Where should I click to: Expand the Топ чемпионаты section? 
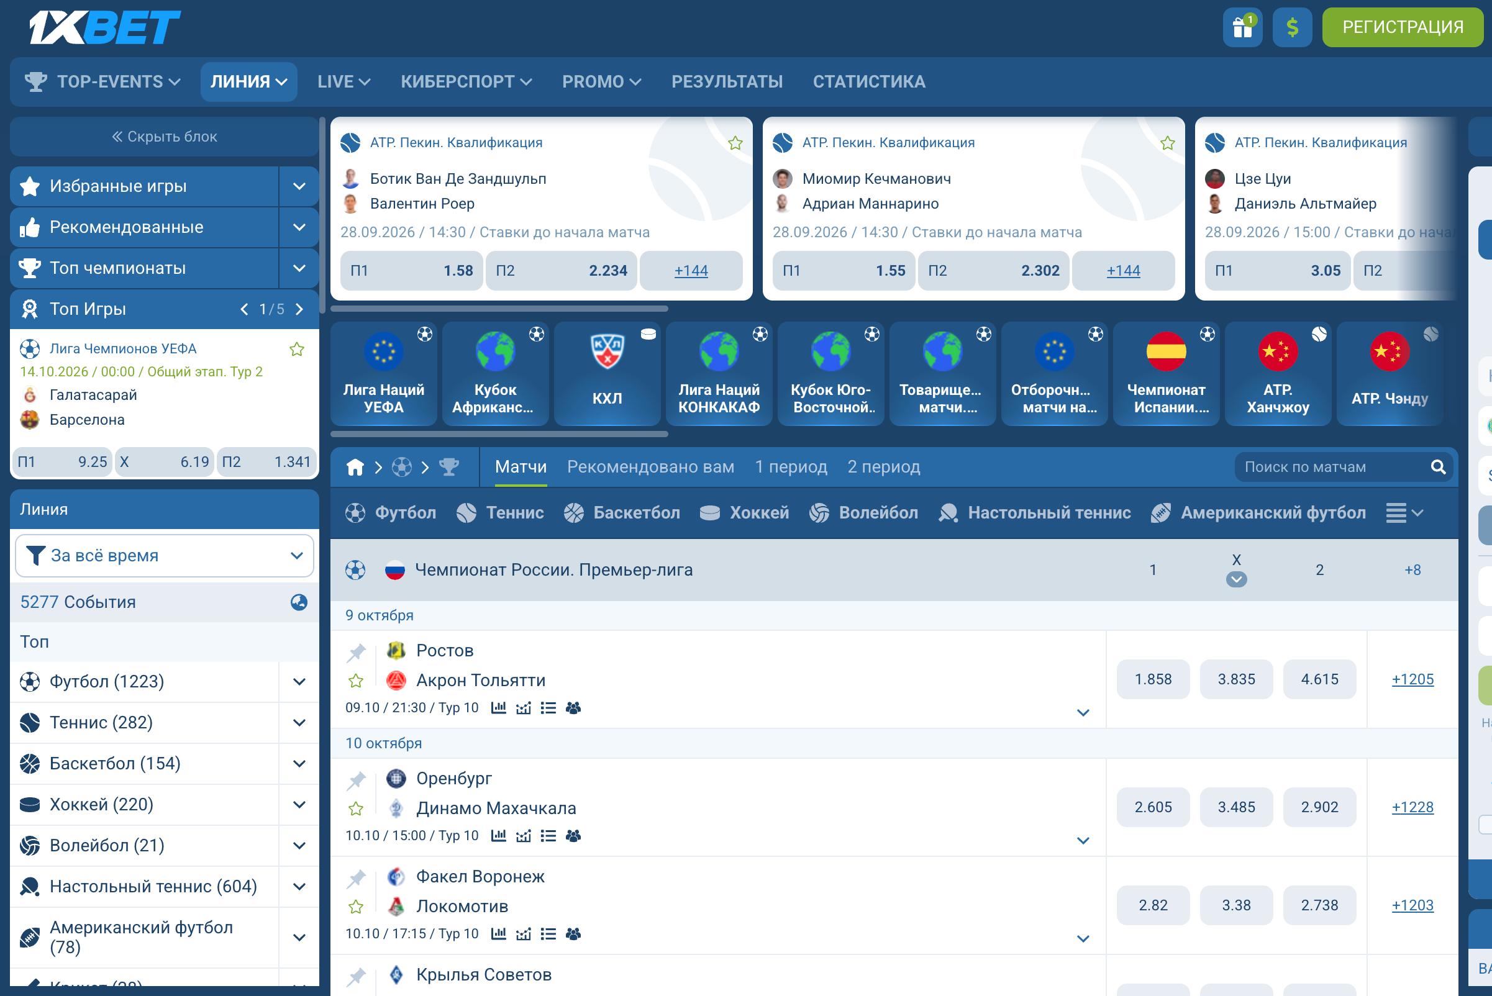point(299,268)
